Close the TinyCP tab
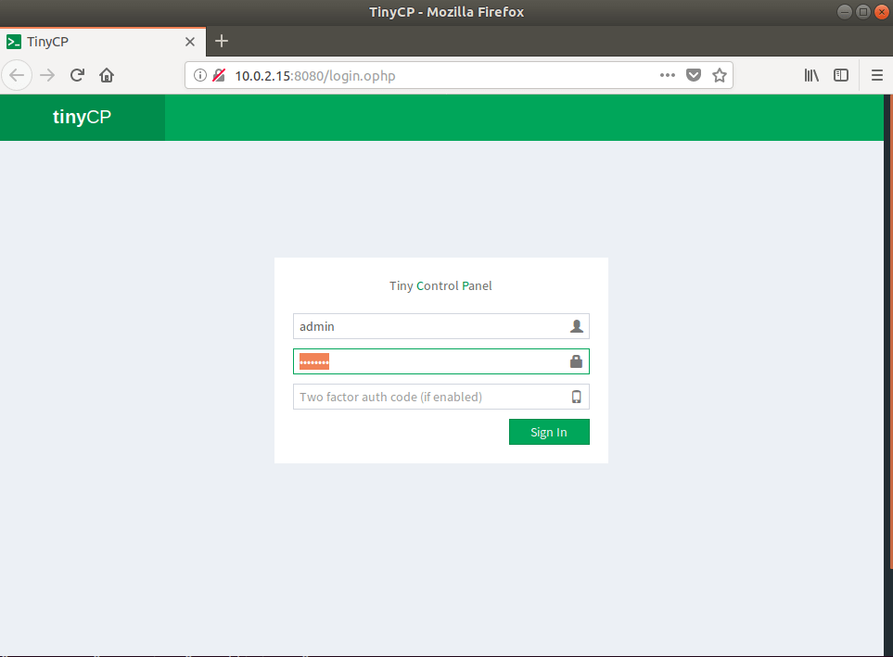The width and height of the screenshot is (893, 657). (190, 42)
